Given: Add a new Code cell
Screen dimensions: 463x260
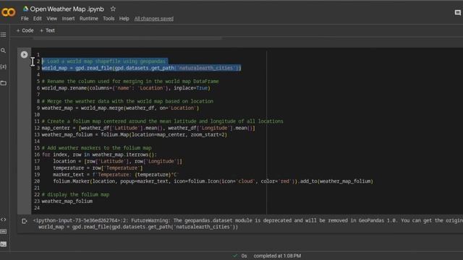Looking at the screenshot, I should [x=25, y=30].
